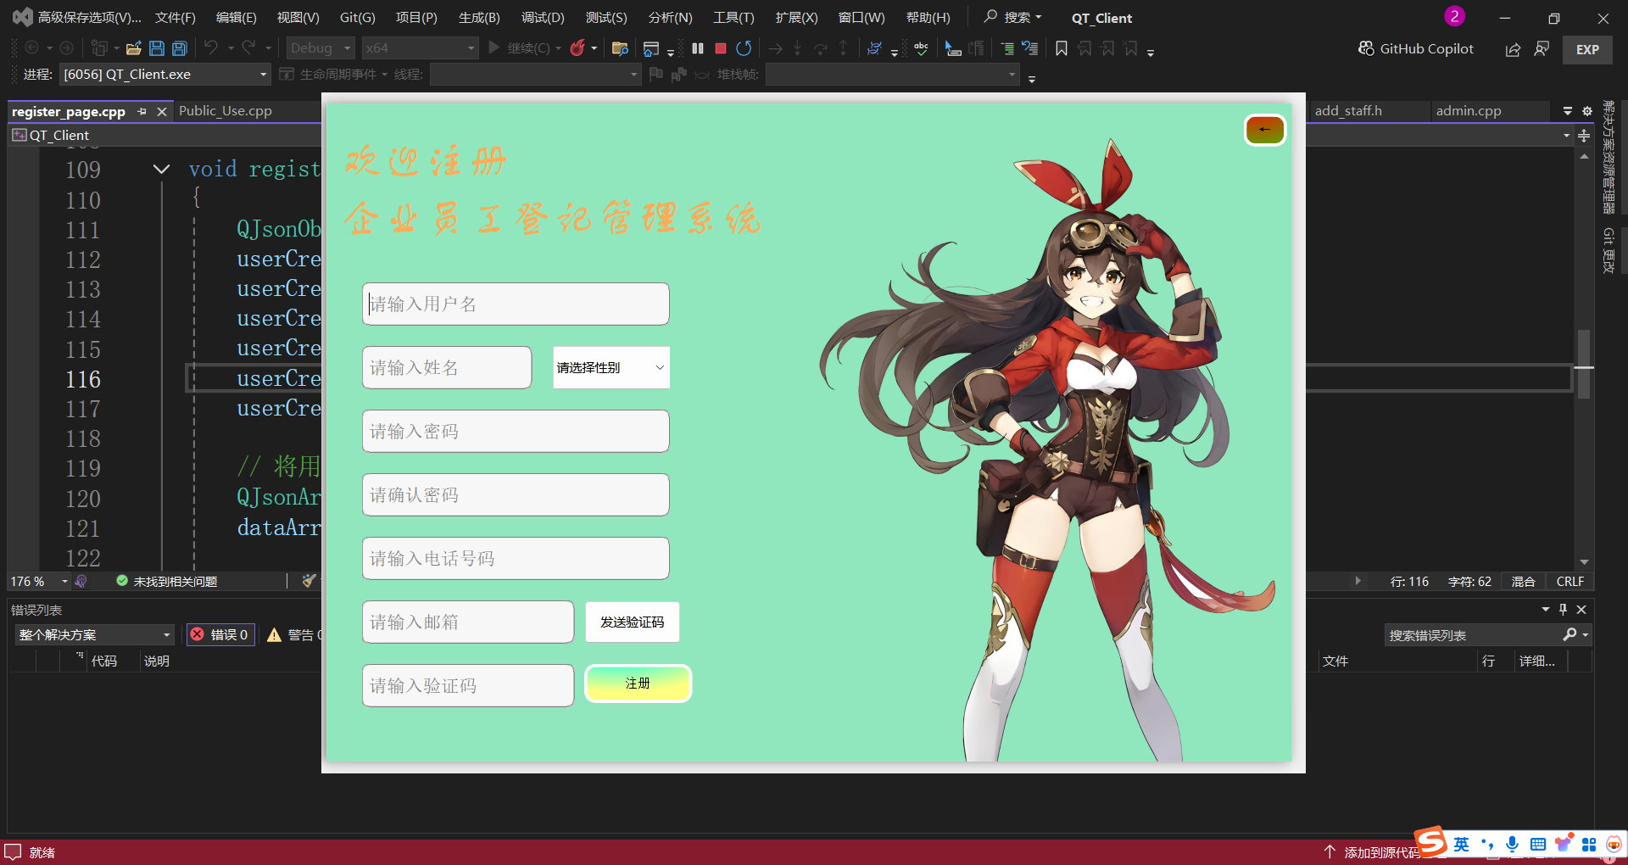
Task: Expand the process QT_Client.exe dropdown
Action: (x=263, y=75)
